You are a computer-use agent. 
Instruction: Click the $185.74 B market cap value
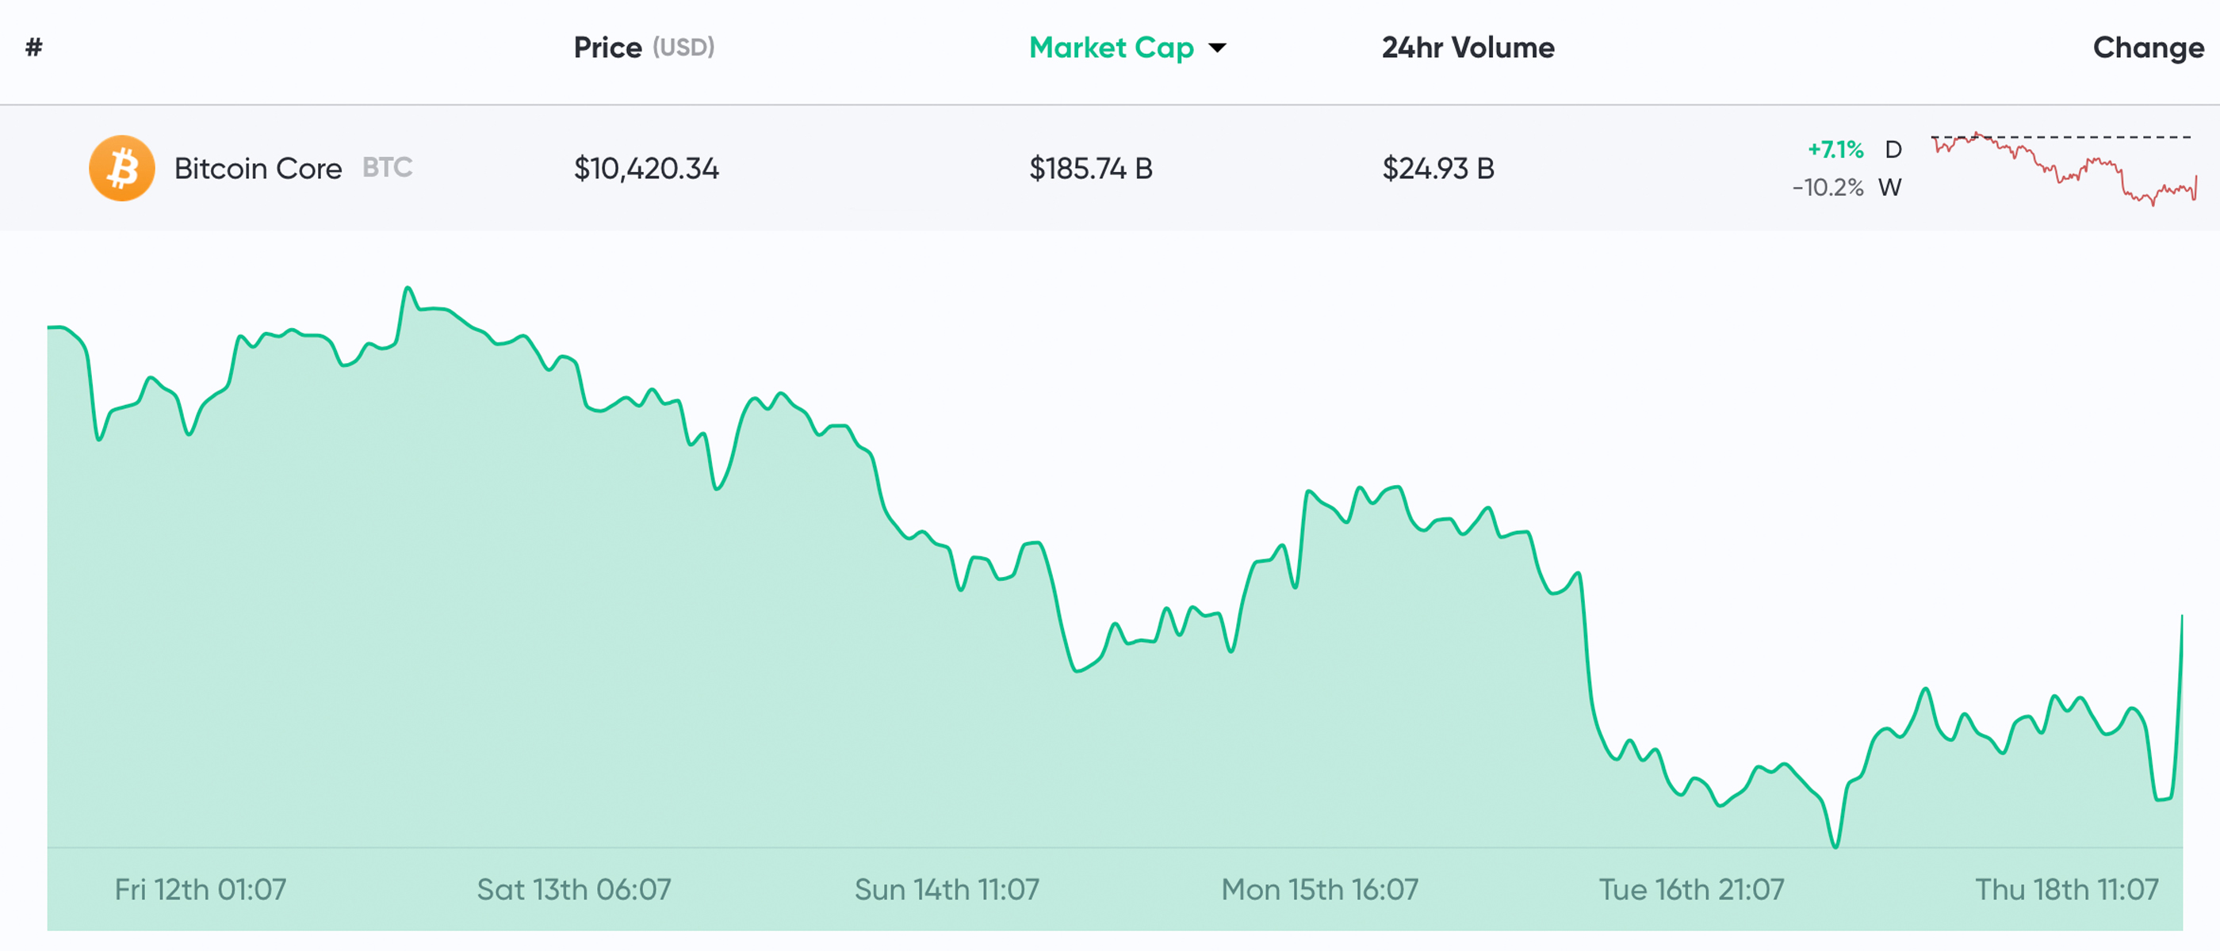pyautogui.click(x=1090, y=168)
